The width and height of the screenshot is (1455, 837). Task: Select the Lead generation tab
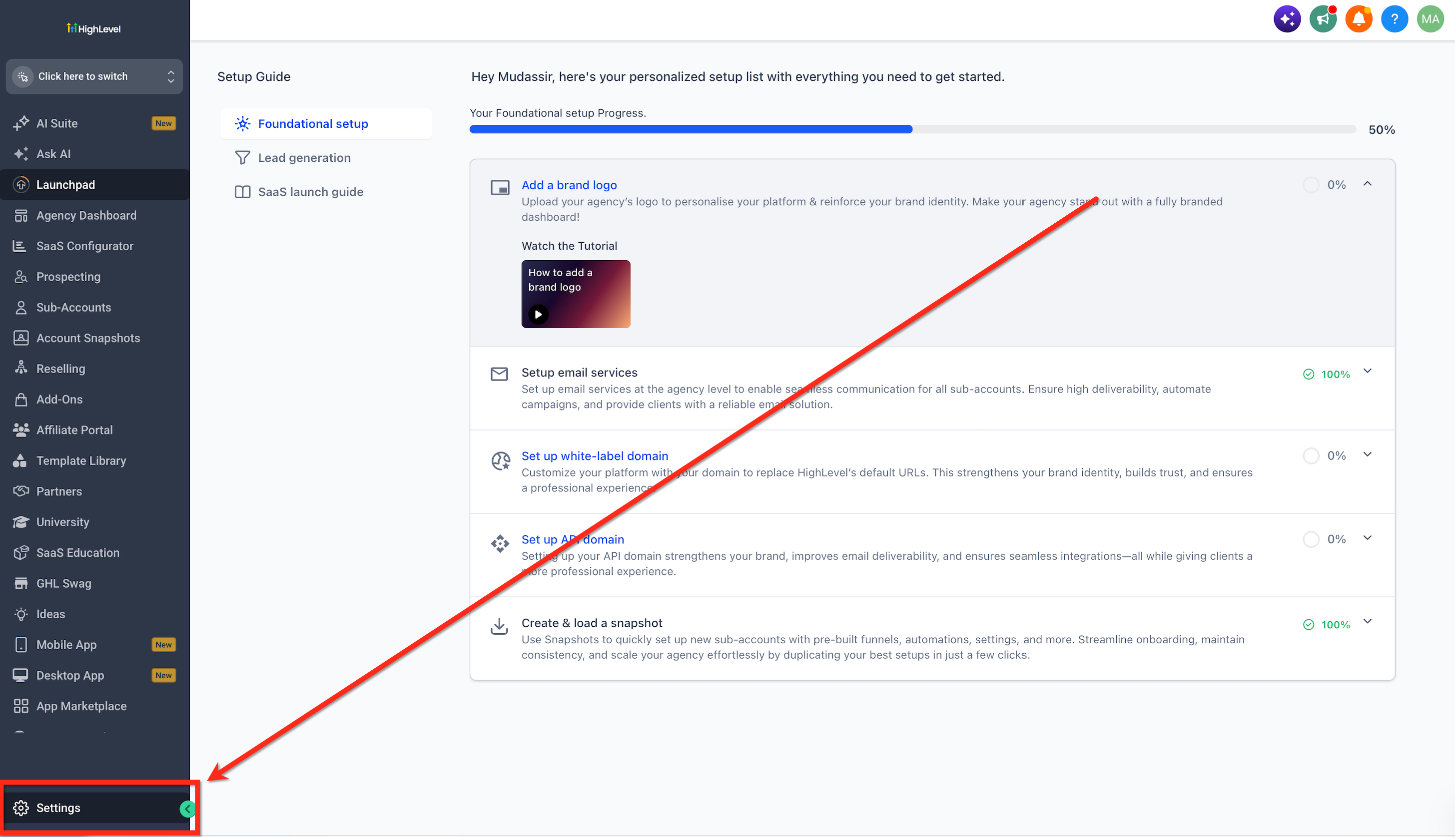pos(326,157)
